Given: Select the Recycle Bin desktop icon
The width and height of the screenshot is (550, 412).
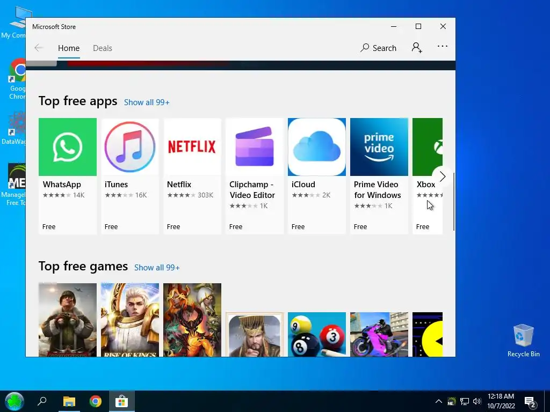Looking at the screenshot, I should pos(523,340).
